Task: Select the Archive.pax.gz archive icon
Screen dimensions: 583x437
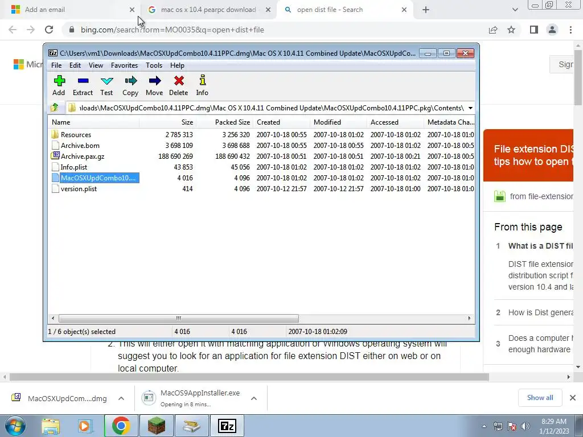Action: click(55, 156)
